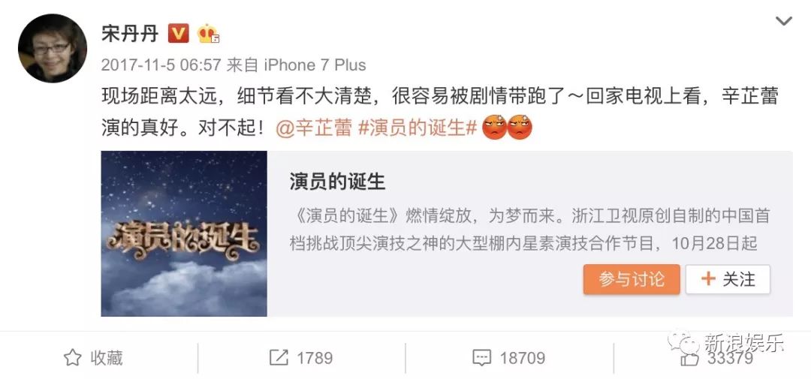Click the first angry face emoji
The height and width of the screenshot is (379, 811).
[494, 128]
